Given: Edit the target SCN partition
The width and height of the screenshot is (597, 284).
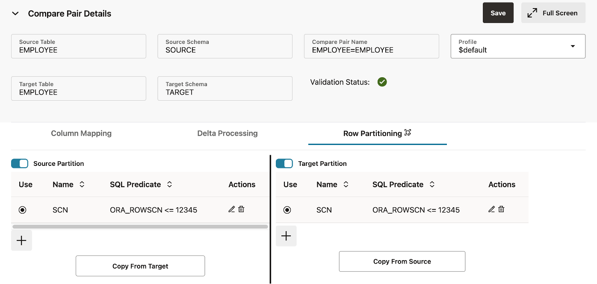Looking at the screenshot, I should 492,209.
